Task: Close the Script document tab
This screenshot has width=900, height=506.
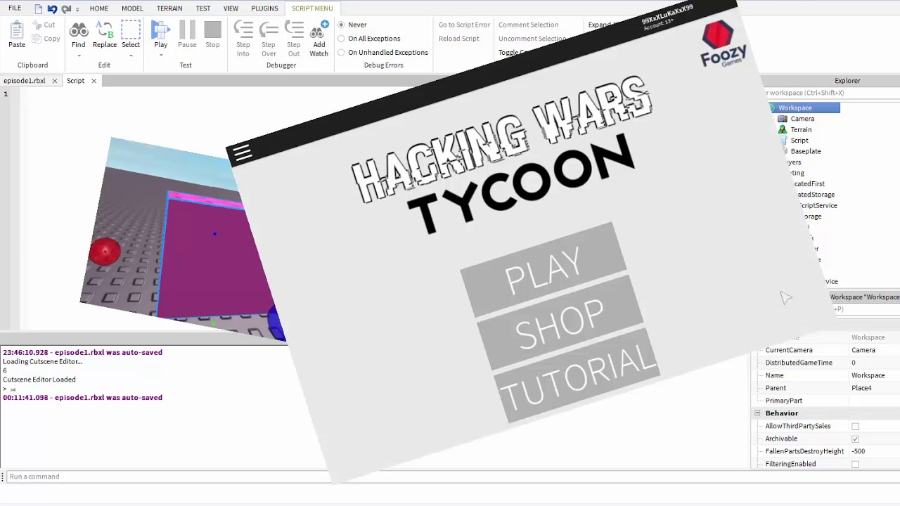Action: pos(94,81)
